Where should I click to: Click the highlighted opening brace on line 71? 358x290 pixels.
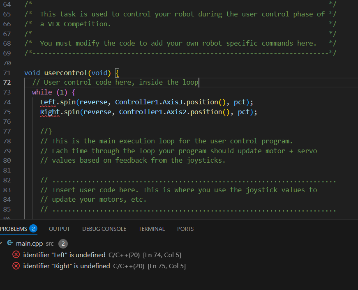pos(117,73)
